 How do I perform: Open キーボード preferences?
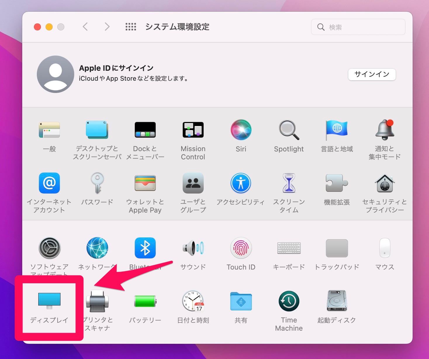pyautogui.click(x=289, y=248)
